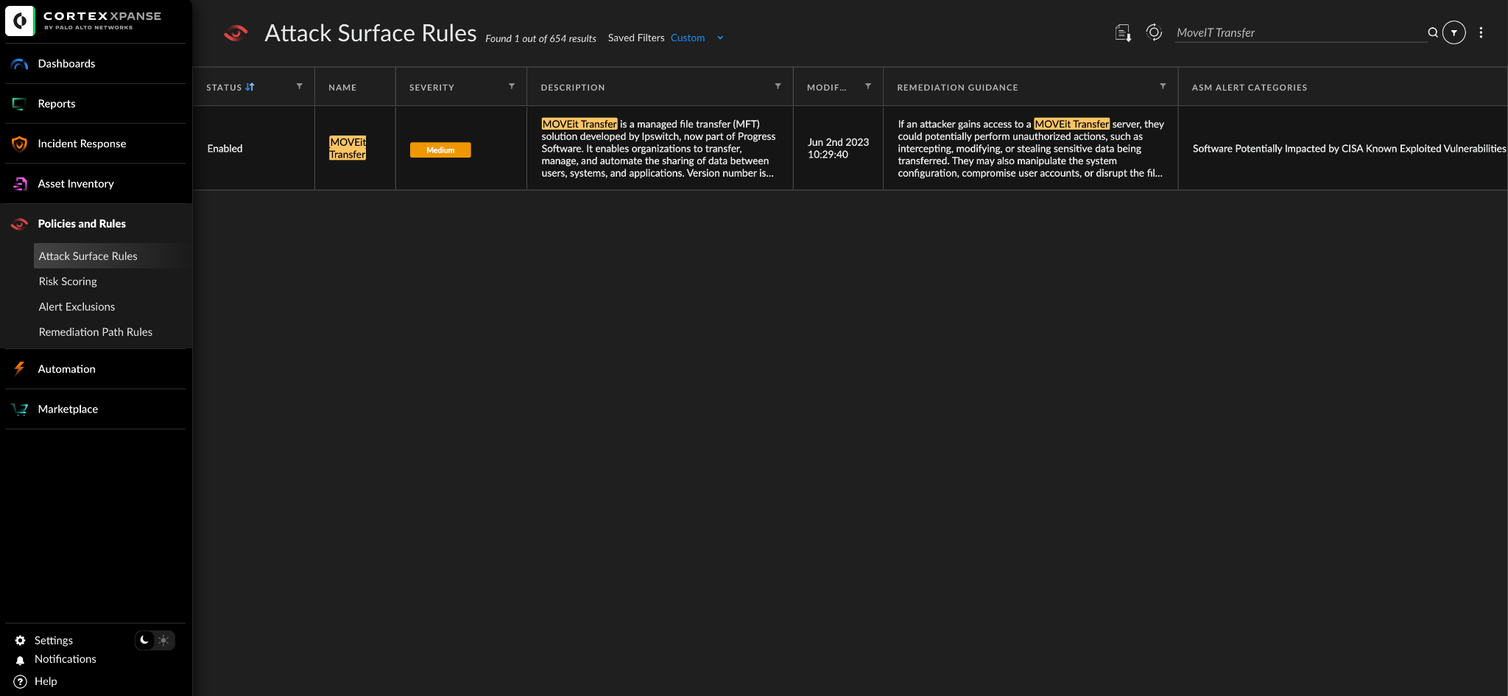Click the Incident Response shield icon
Screen dimensions: 1508x696
coord(20,144)
